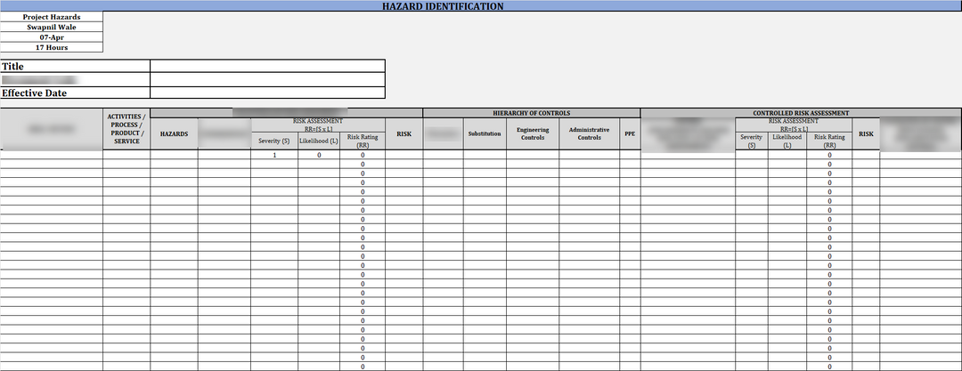Viewport: 962px width, 371px height.
Task: Select RISK header under CONTROLLED RISK ASSESSMENT
Action: [867, 133]
